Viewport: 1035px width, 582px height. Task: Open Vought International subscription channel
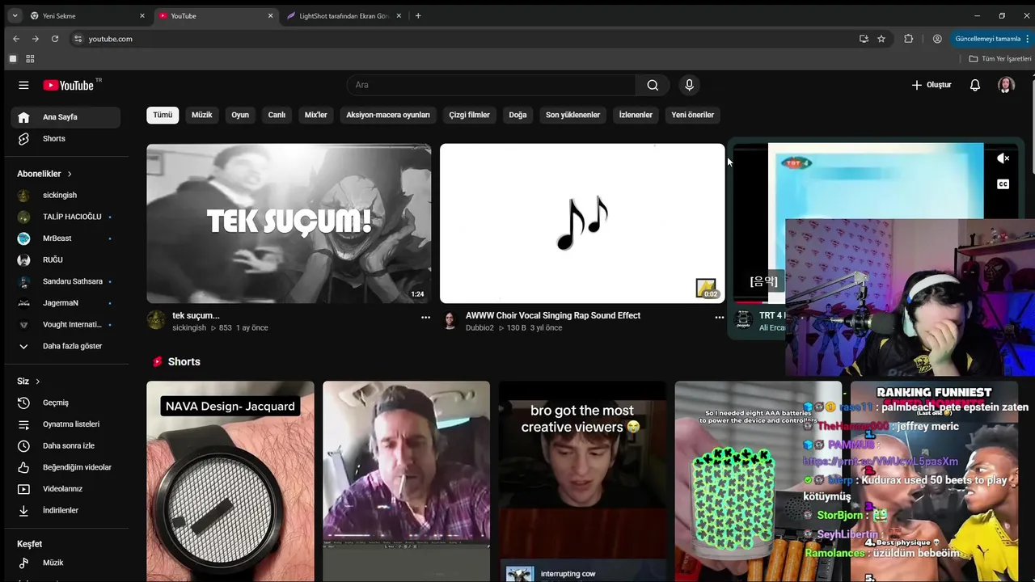(65, 324)
